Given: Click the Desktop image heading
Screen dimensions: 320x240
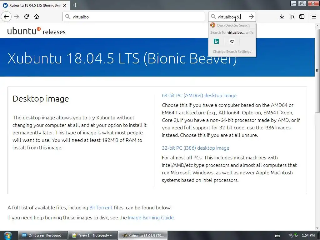Looking at the screenshot, I should coord(41,99).
